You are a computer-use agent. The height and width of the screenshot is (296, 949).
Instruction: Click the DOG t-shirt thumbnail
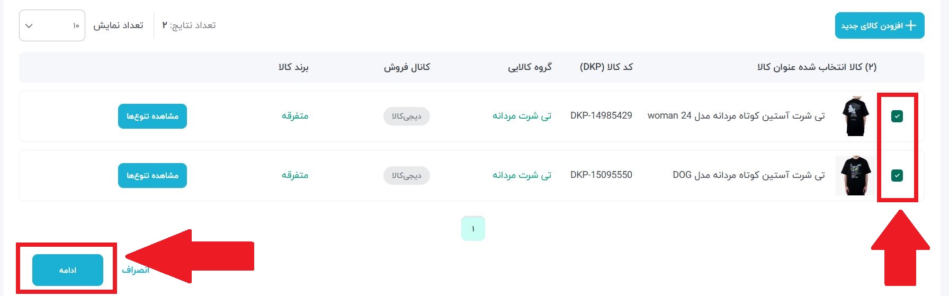[x=855, y=175]
